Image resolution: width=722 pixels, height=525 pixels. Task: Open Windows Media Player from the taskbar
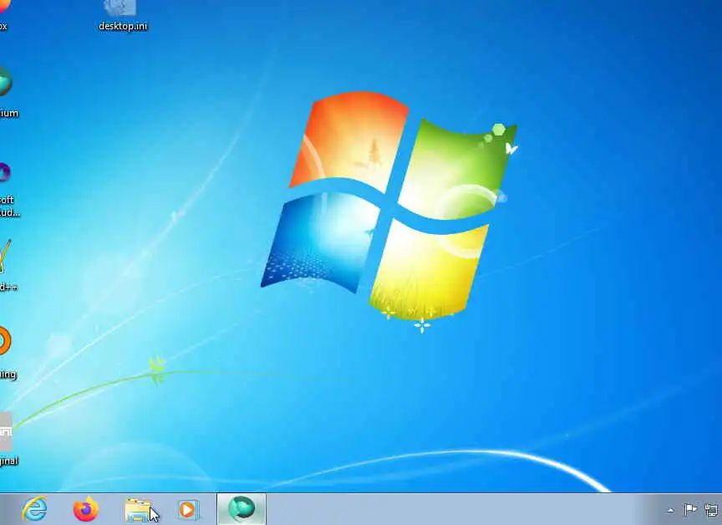(x=188, y=510)
